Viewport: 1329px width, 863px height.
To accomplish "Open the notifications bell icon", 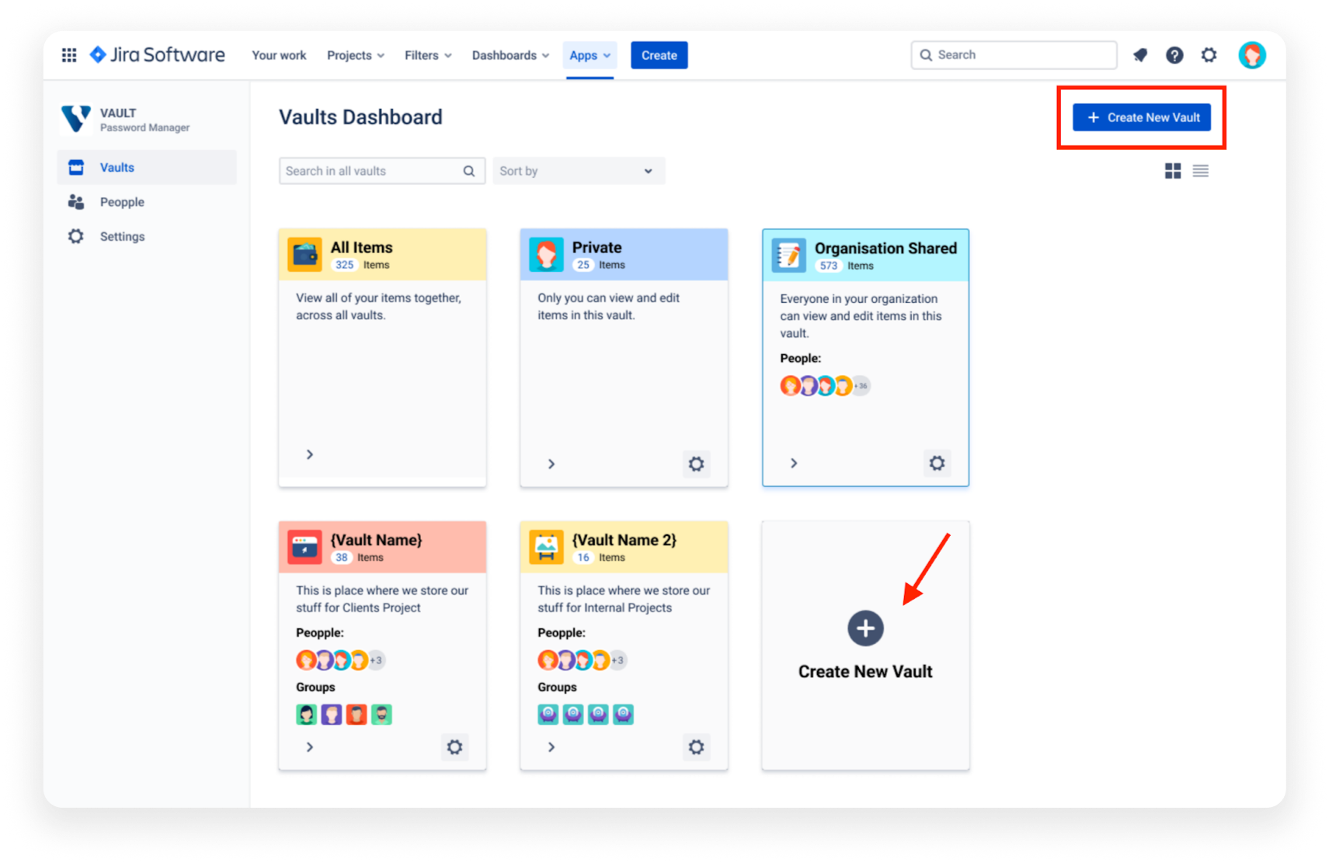I will (1139, 54).
